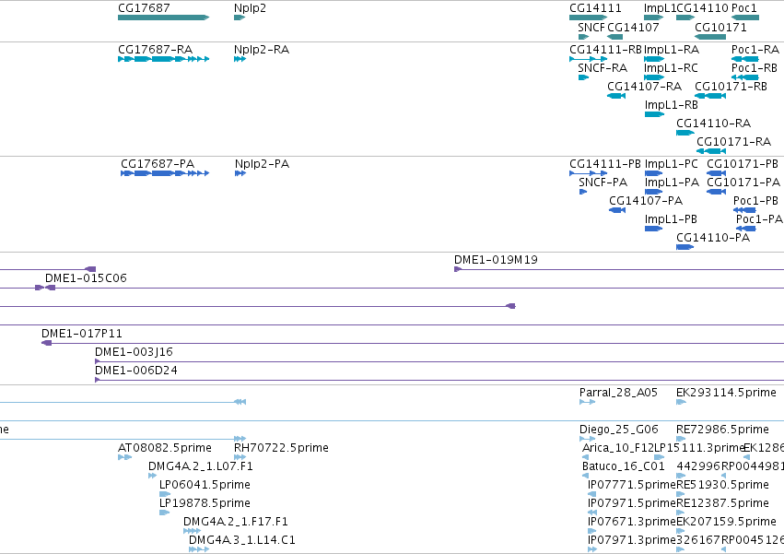Click the DME1-006D24 BAC clone

(x=439, y=381)
